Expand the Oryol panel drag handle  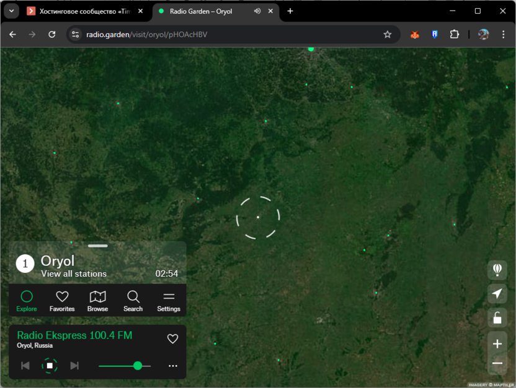point(97,246)
